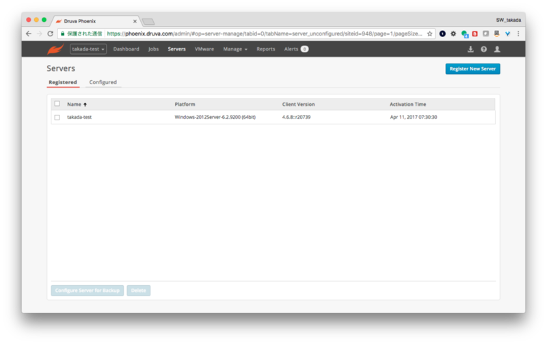Click the SW_takada Chrome profile label

click(x=508, y=21)
